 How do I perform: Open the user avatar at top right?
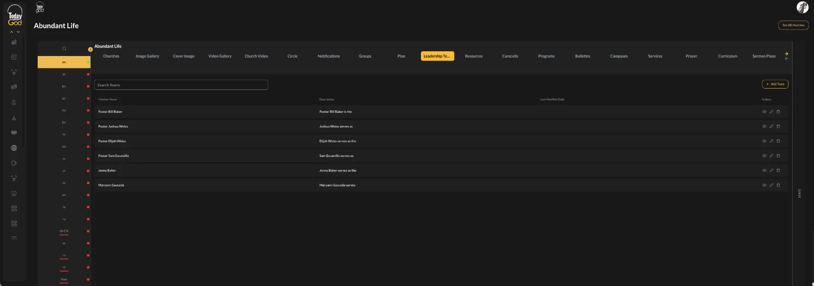(x=802, y=7)
